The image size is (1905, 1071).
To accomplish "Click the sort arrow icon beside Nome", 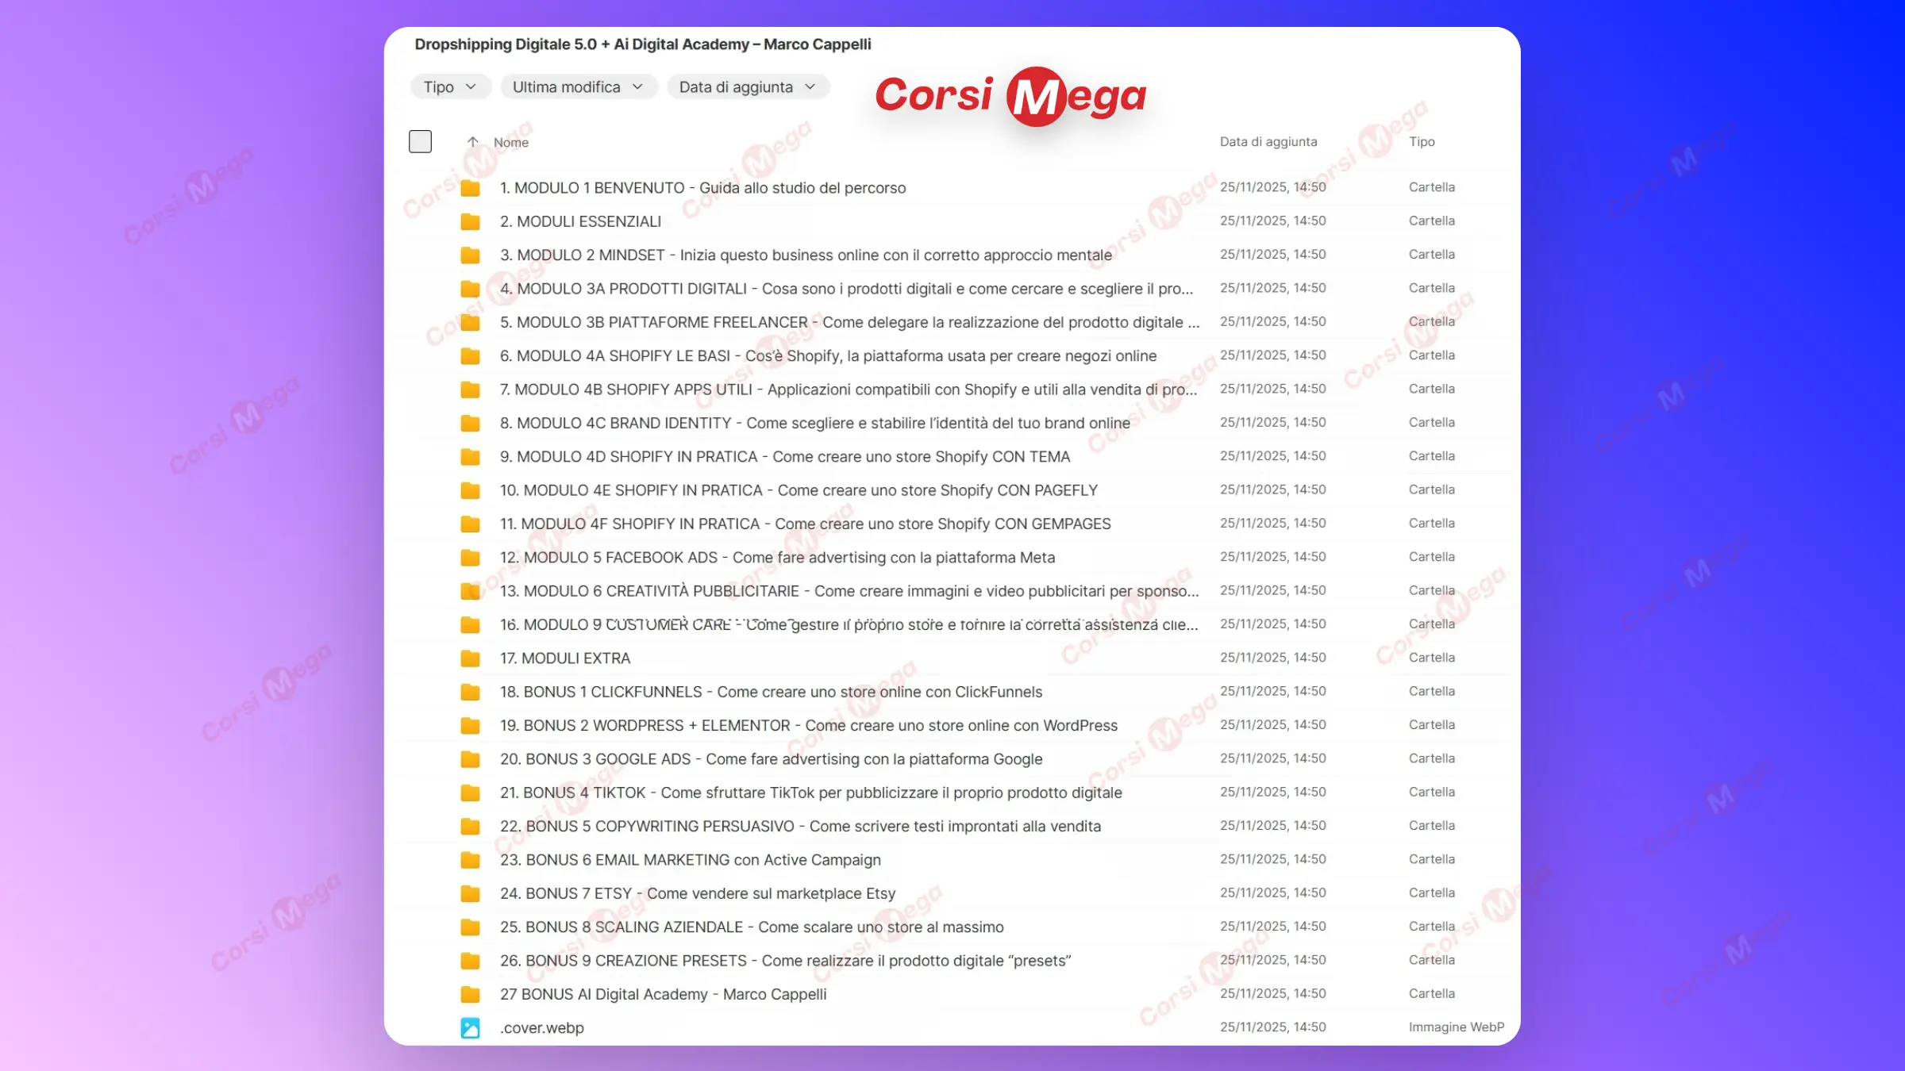I will click(x=472, y=142).
